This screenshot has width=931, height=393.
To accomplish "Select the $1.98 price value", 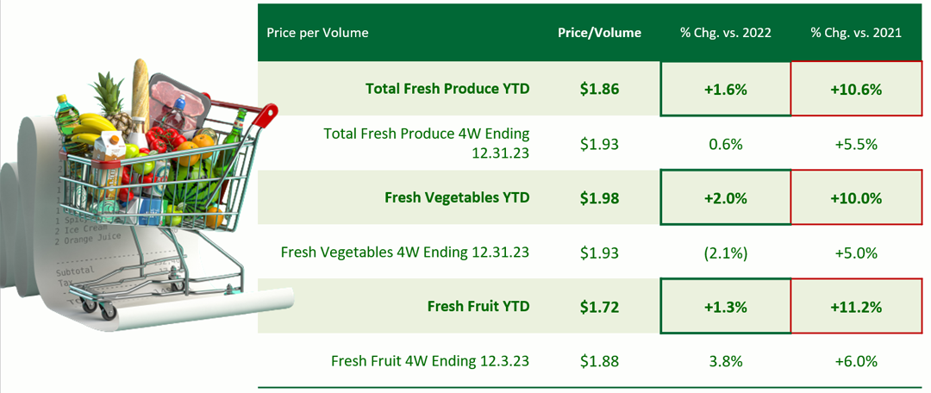I will [599, 197].
